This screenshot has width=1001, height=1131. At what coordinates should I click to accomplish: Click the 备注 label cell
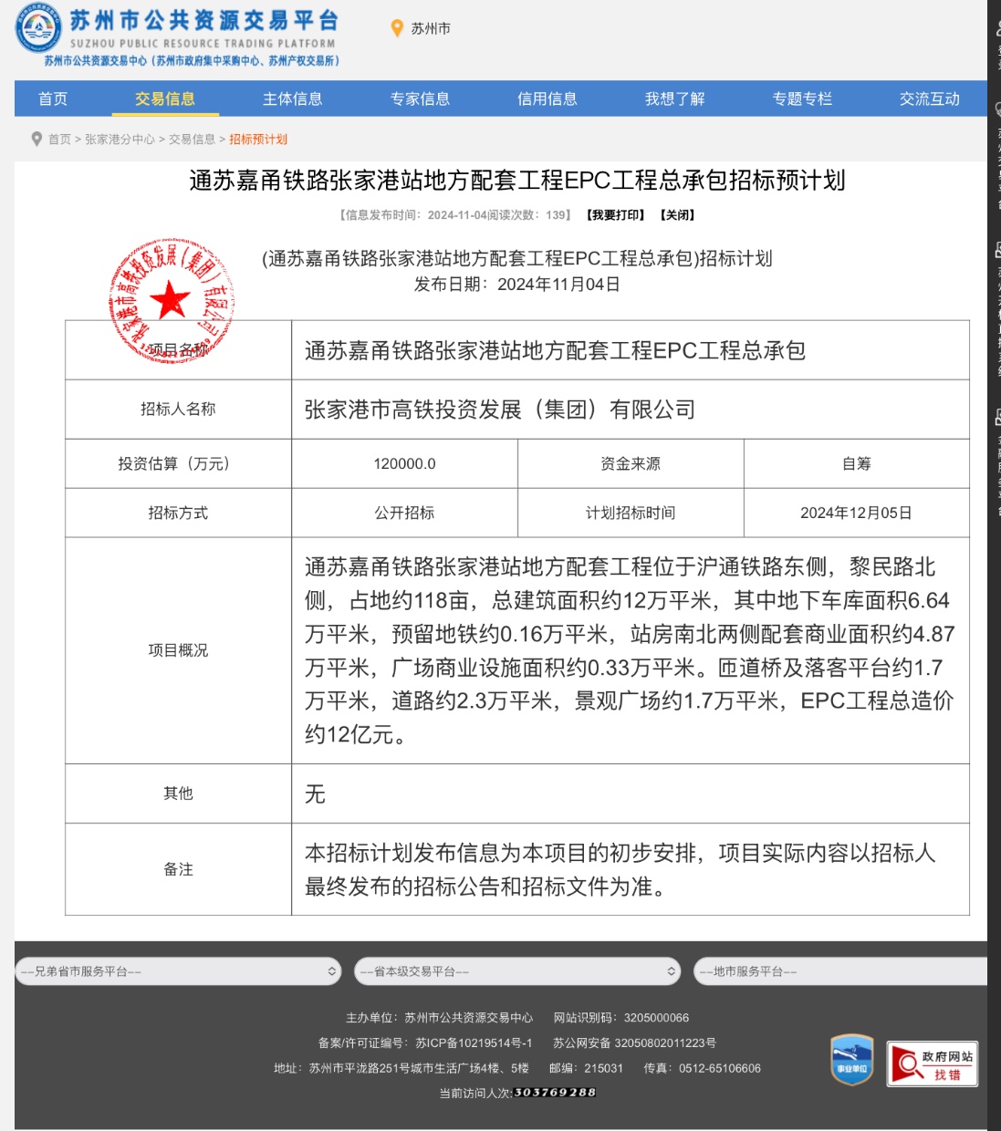(x=178, y=869)
